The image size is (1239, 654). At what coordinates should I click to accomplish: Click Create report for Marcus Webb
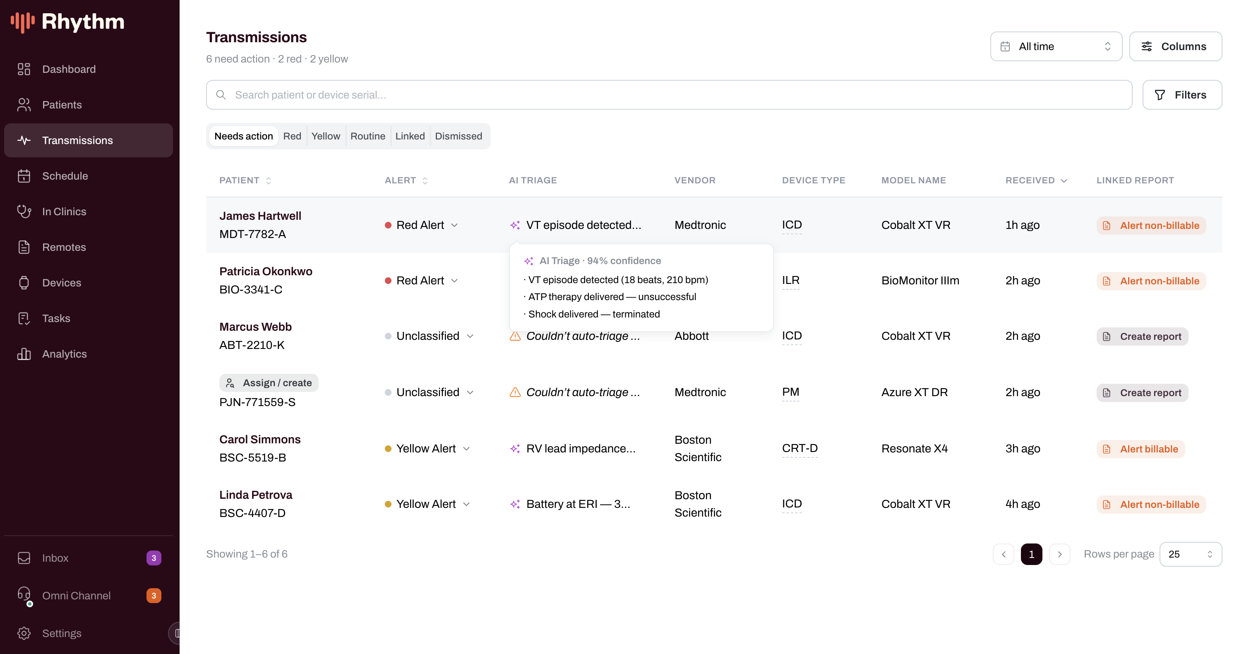tap(1142, 337)
